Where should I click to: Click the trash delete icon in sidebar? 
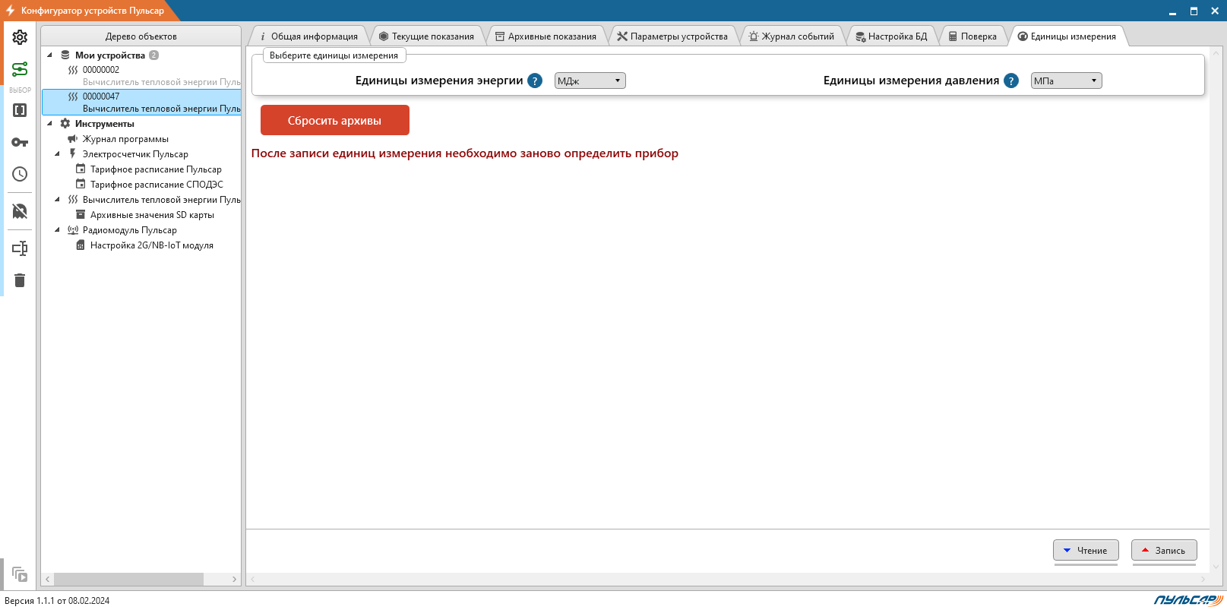tap(20, 280)
